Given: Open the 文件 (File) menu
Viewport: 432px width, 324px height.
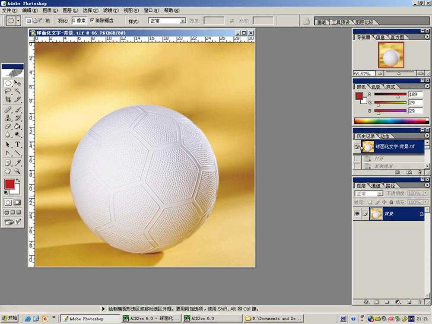Looking at the screenshot, I should (10, 10).
